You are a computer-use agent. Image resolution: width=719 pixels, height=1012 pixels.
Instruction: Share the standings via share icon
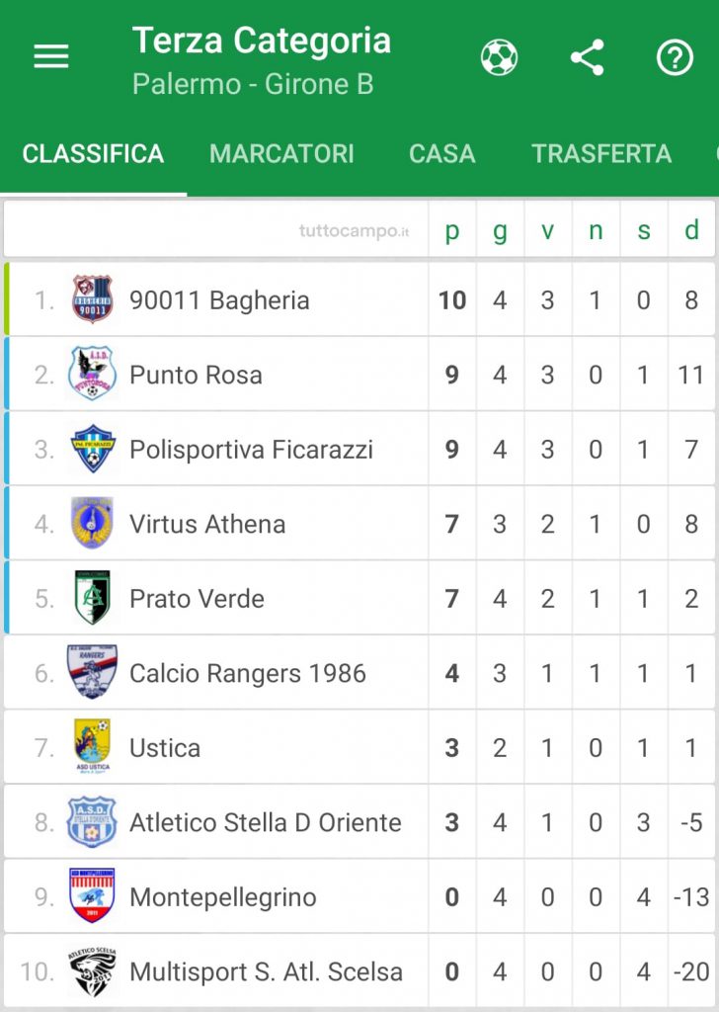click(588, 57)
